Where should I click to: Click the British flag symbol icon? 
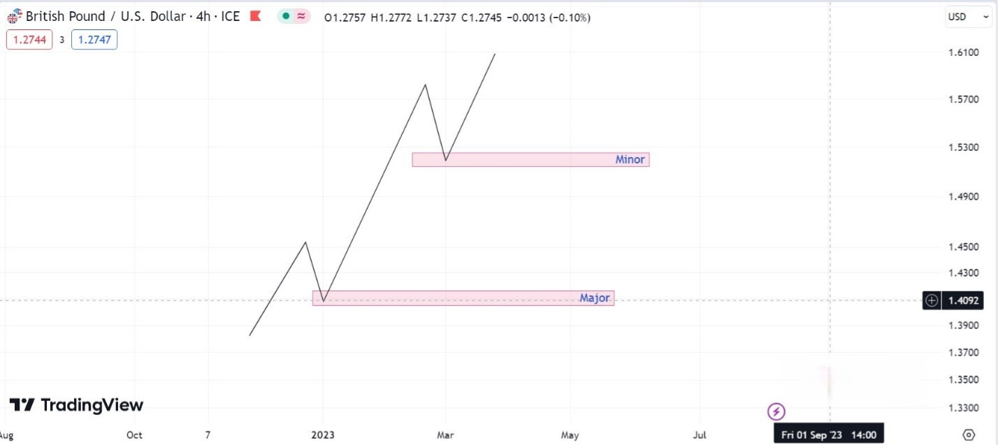coord(14,17)
